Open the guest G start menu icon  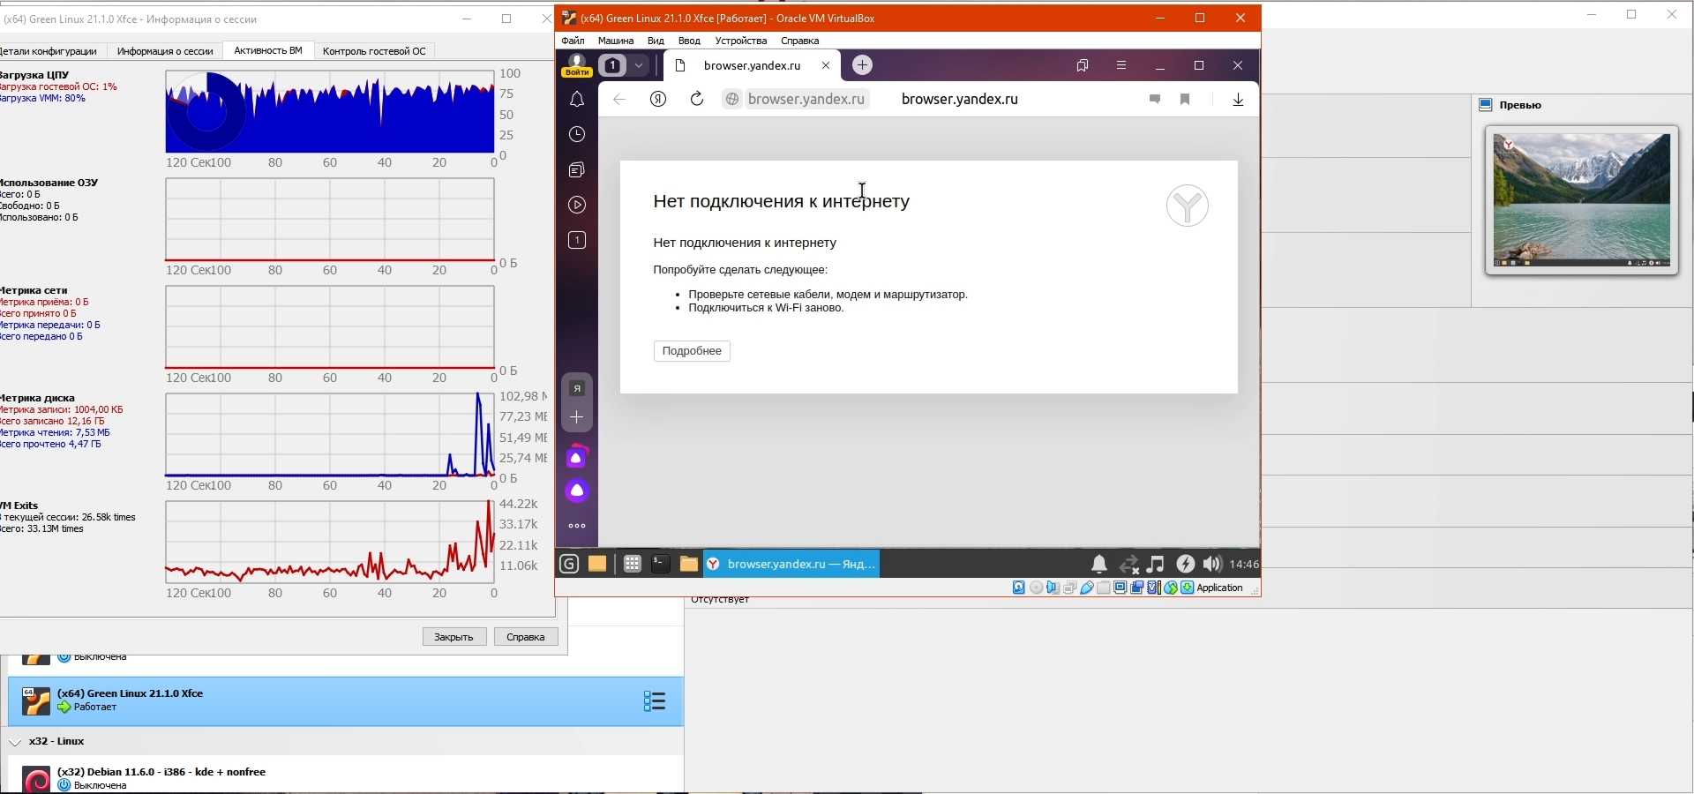tap(569, 564)
